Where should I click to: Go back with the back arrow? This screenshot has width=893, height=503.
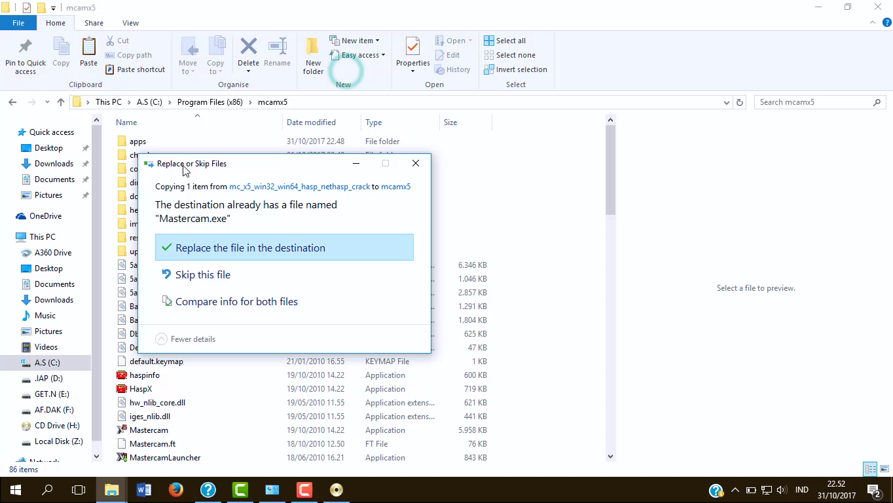pyautogui.click(x=12, y=102)
